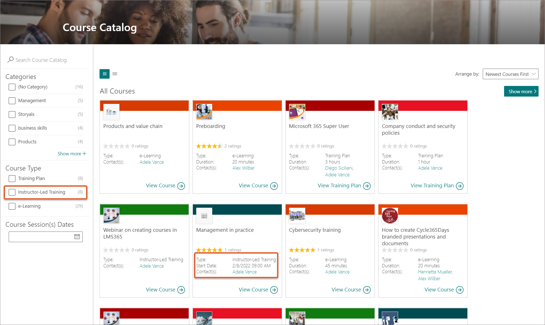Click the Cycling 365 Days course logo
Screen dimensions: 545x325
tap(390, 216)
